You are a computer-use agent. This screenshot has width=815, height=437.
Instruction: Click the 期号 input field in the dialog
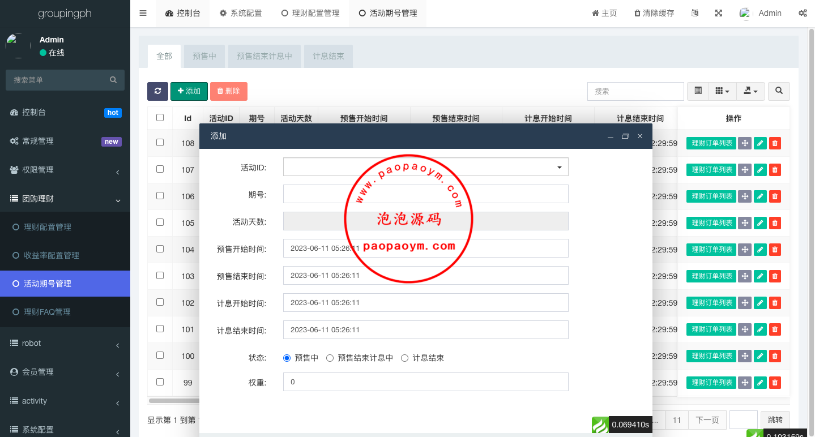tap(425, 194)
